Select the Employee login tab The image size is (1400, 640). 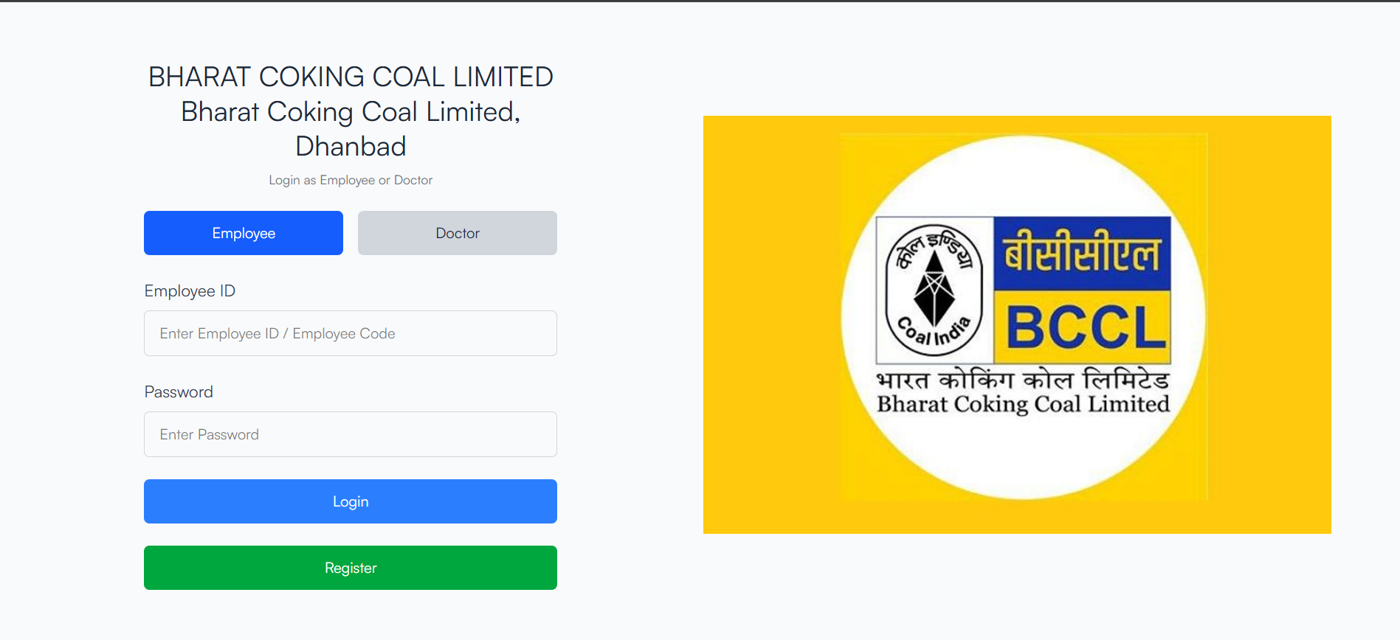point(244,233)
